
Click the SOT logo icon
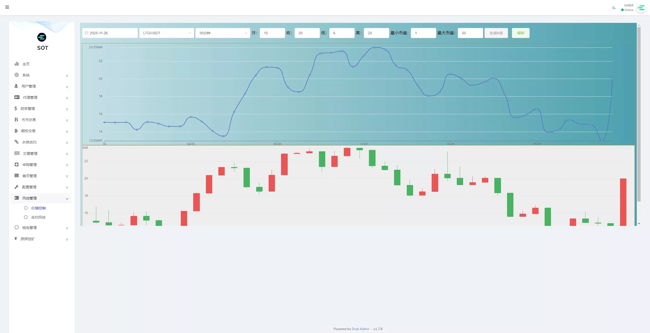click(42, 37)
